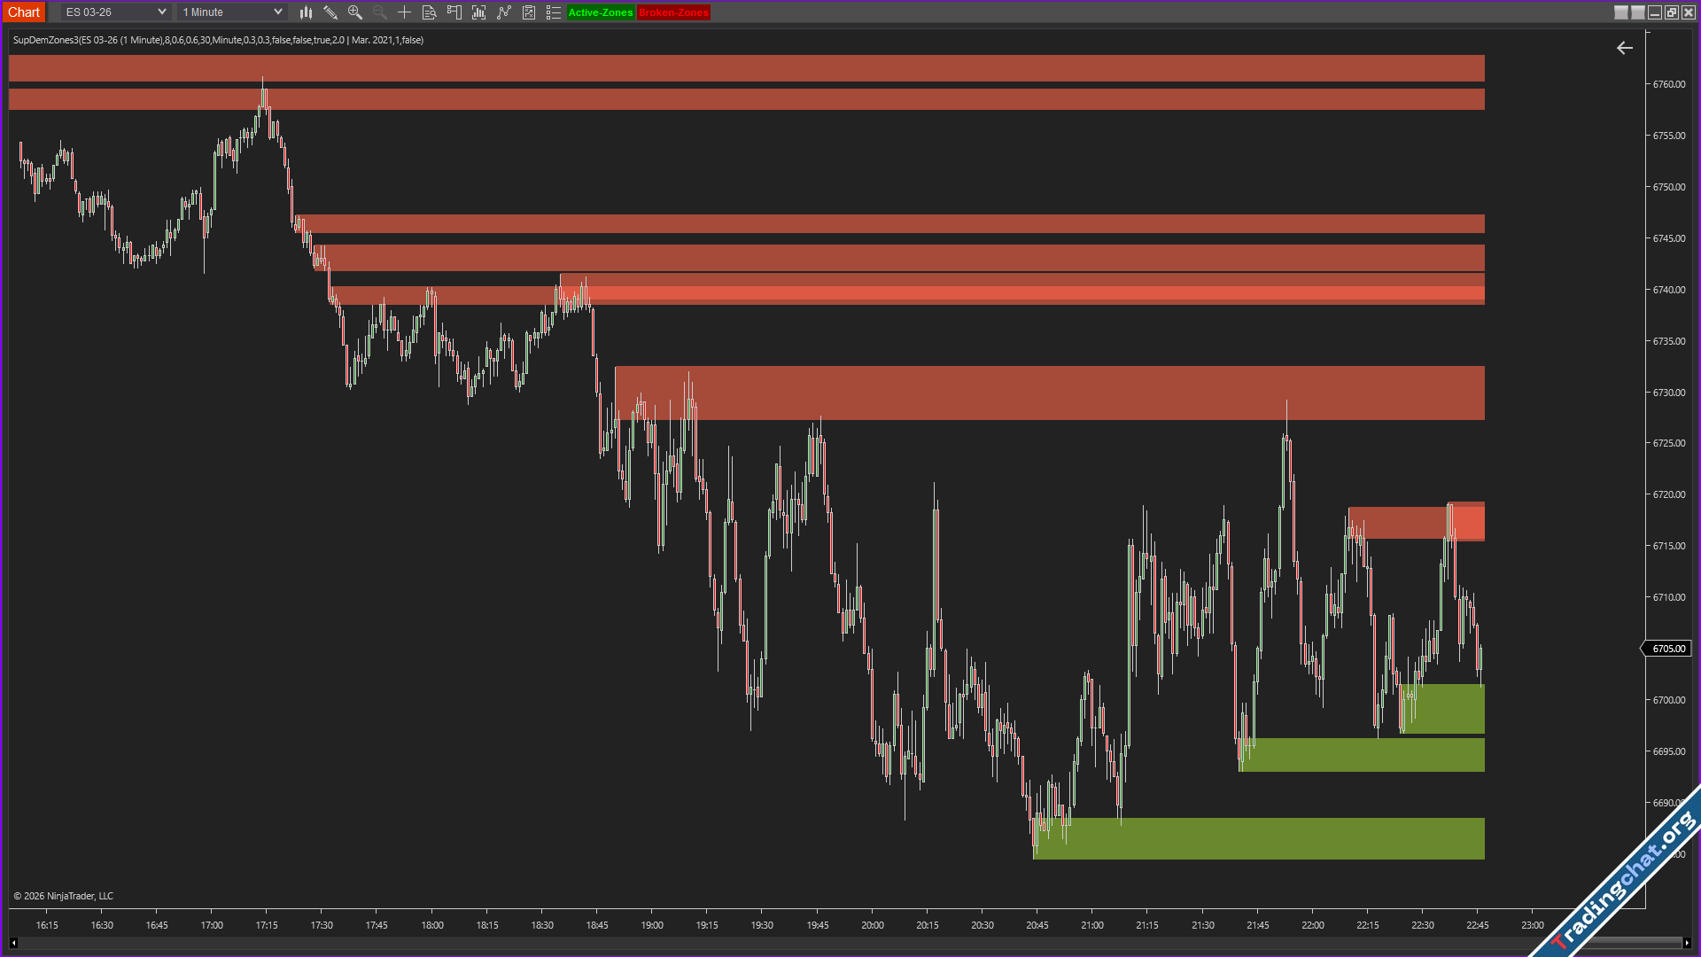1701x957 pixels.
Task: Click the zoom in magnifier icon
Action: click(x=355, y=12)
